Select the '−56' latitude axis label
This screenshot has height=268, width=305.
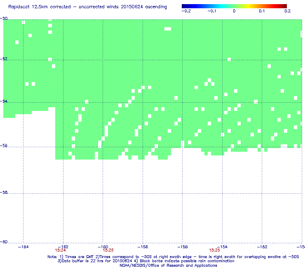tap(4, 146)
